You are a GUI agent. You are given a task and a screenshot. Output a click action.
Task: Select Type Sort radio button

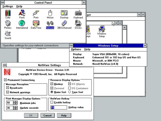point(69,92)
